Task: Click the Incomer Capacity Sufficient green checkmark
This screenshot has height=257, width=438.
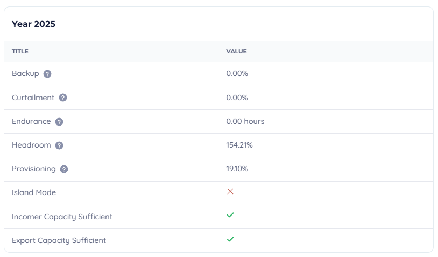Action: click(230, 215)
